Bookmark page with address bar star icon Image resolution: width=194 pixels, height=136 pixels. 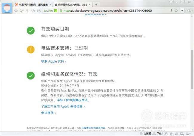176,10
